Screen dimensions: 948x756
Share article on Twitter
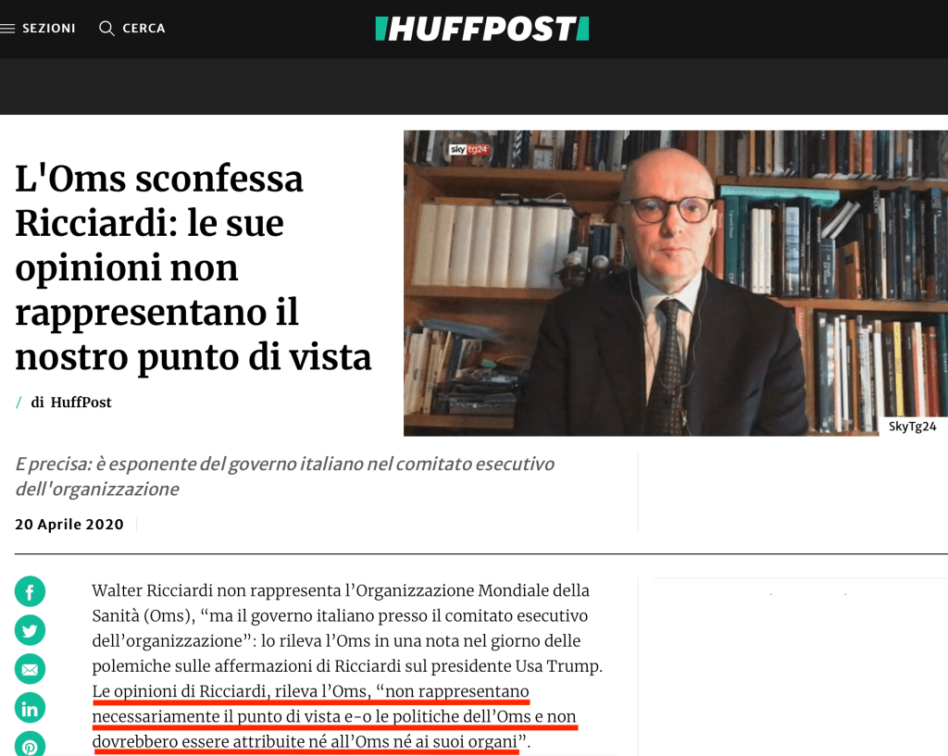tap(30, 630)
